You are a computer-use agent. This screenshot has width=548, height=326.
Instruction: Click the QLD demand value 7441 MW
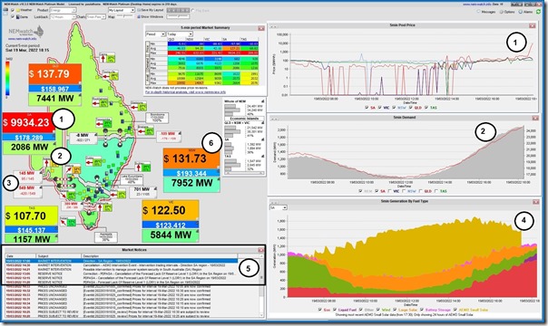coord(54,99)
